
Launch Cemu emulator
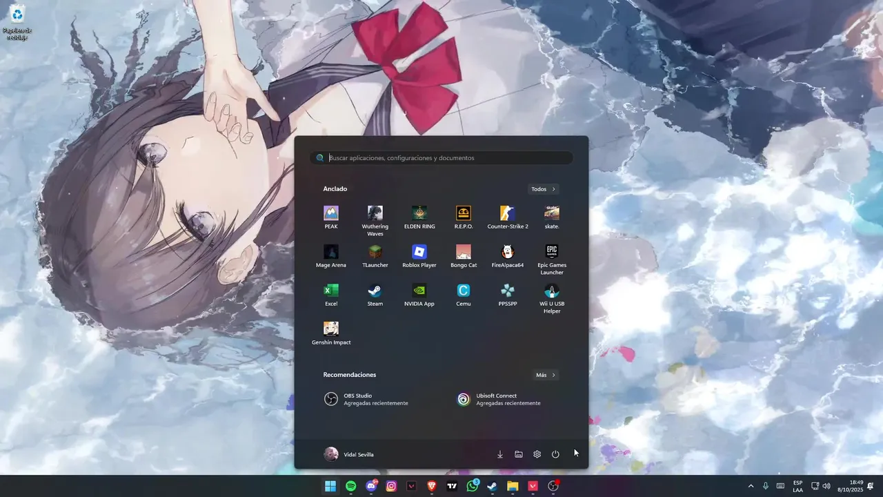pyautogui.click(x=464, y=294)
